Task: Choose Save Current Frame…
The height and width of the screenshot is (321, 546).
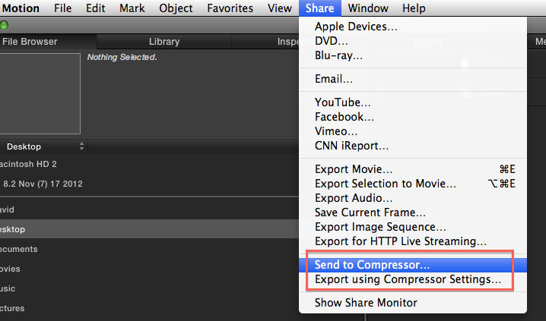Action: point(413,212)
